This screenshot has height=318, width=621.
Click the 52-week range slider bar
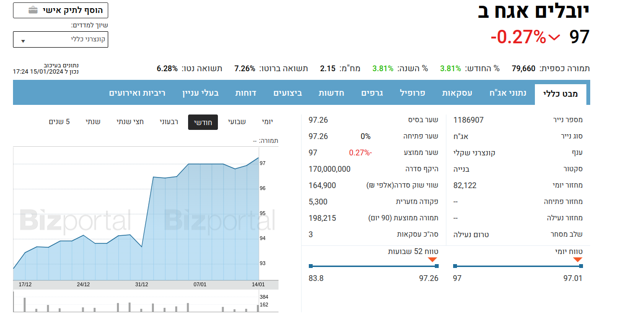[373, 266]
